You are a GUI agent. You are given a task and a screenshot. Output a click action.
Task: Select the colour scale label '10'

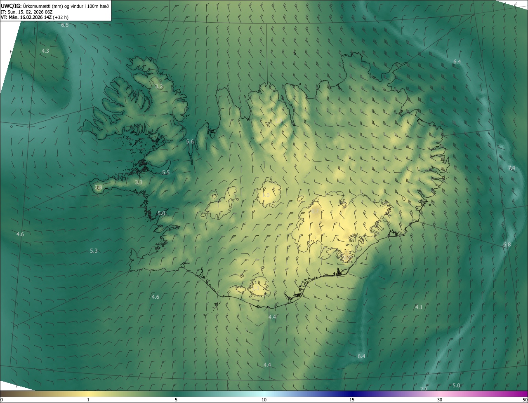pos(264,400)
